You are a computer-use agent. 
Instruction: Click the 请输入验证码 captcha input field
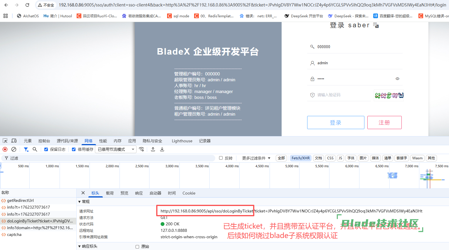[x=341, y=95]
